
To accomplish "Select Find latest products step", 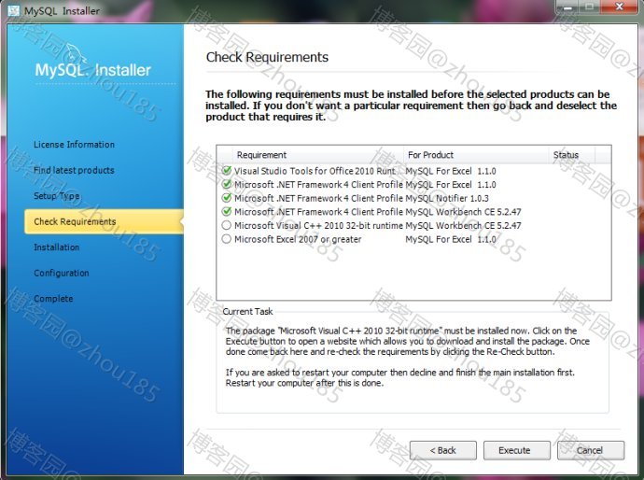I will coord(74,170).
